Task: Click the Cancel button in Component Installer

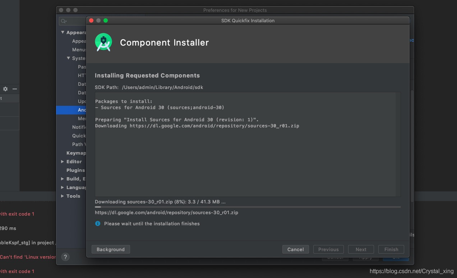Action: pos(296,249)
